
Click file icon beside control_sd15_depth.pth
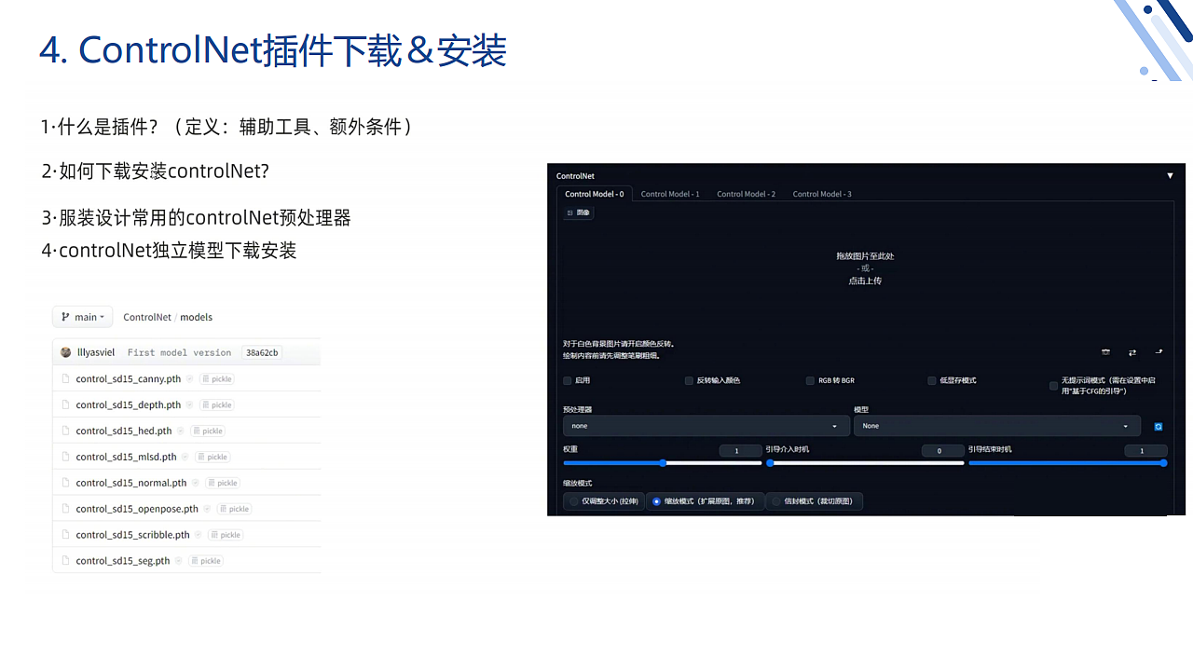(x=65, y=404)
